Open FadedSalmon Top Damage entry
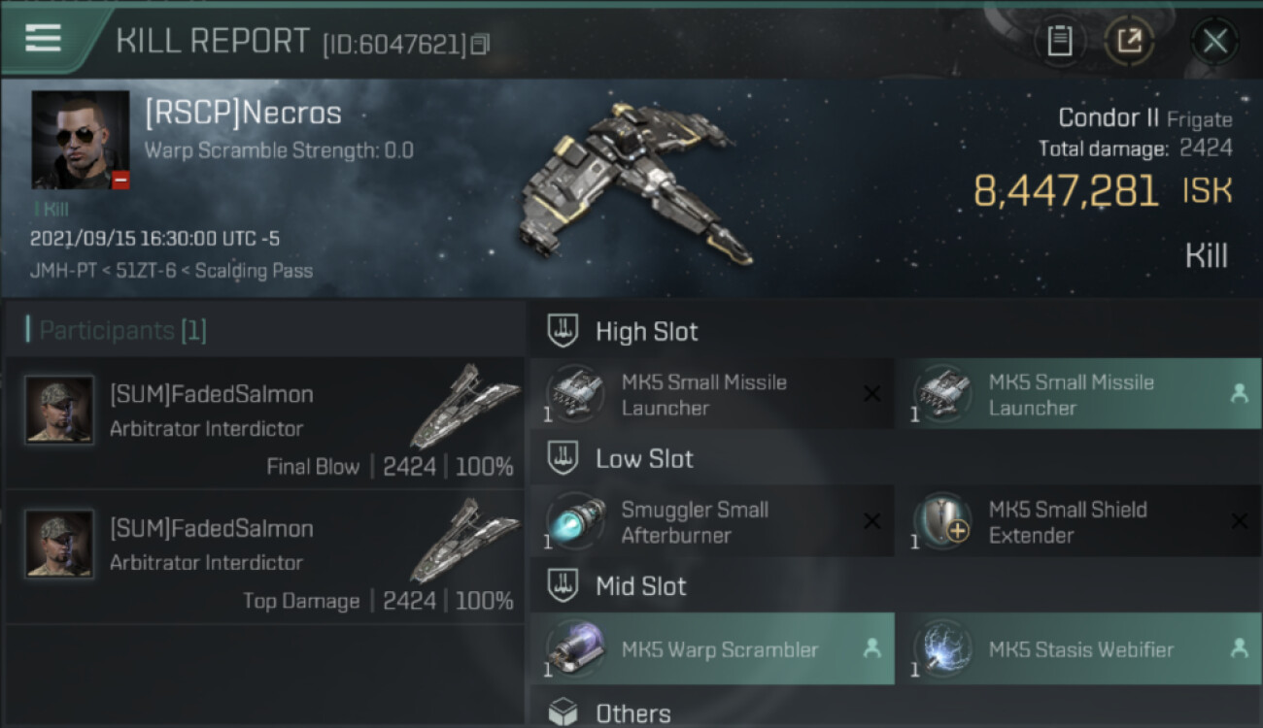1263x728 pixels. (x=264, y=557)
